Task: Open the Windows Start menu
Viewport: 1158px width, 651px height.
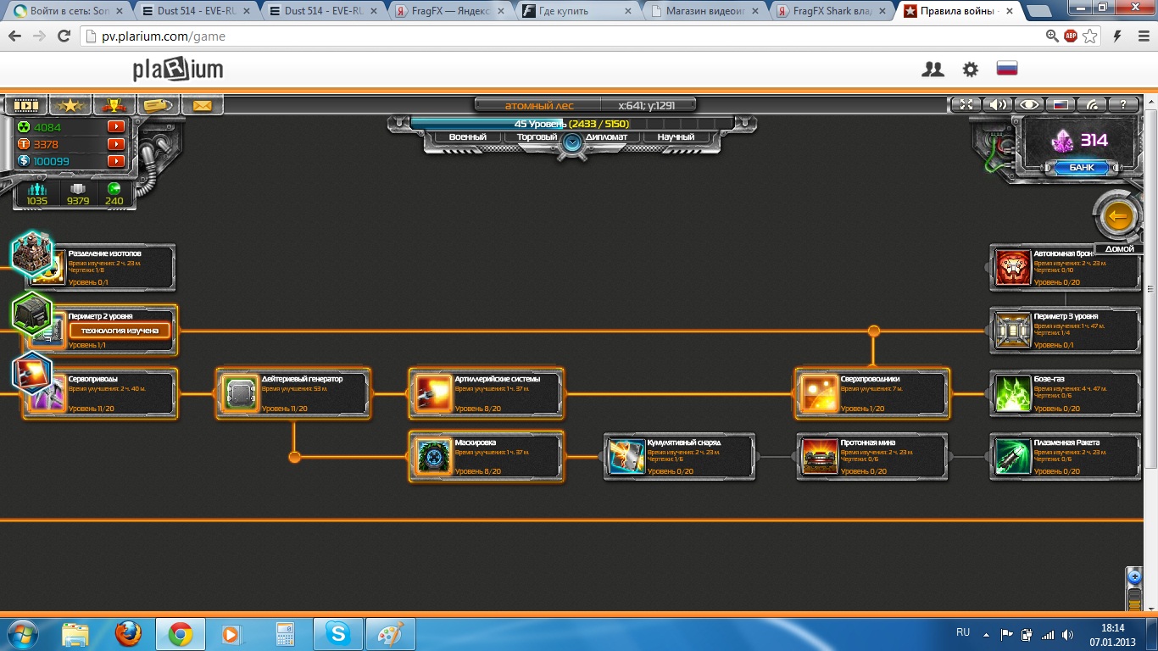Action: click(23, 634)
